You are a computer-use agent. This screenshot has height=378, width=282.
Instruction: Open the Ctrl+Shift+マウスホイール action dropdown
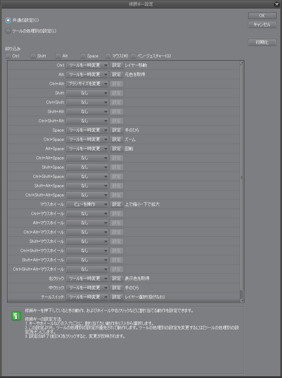point(87,251)
